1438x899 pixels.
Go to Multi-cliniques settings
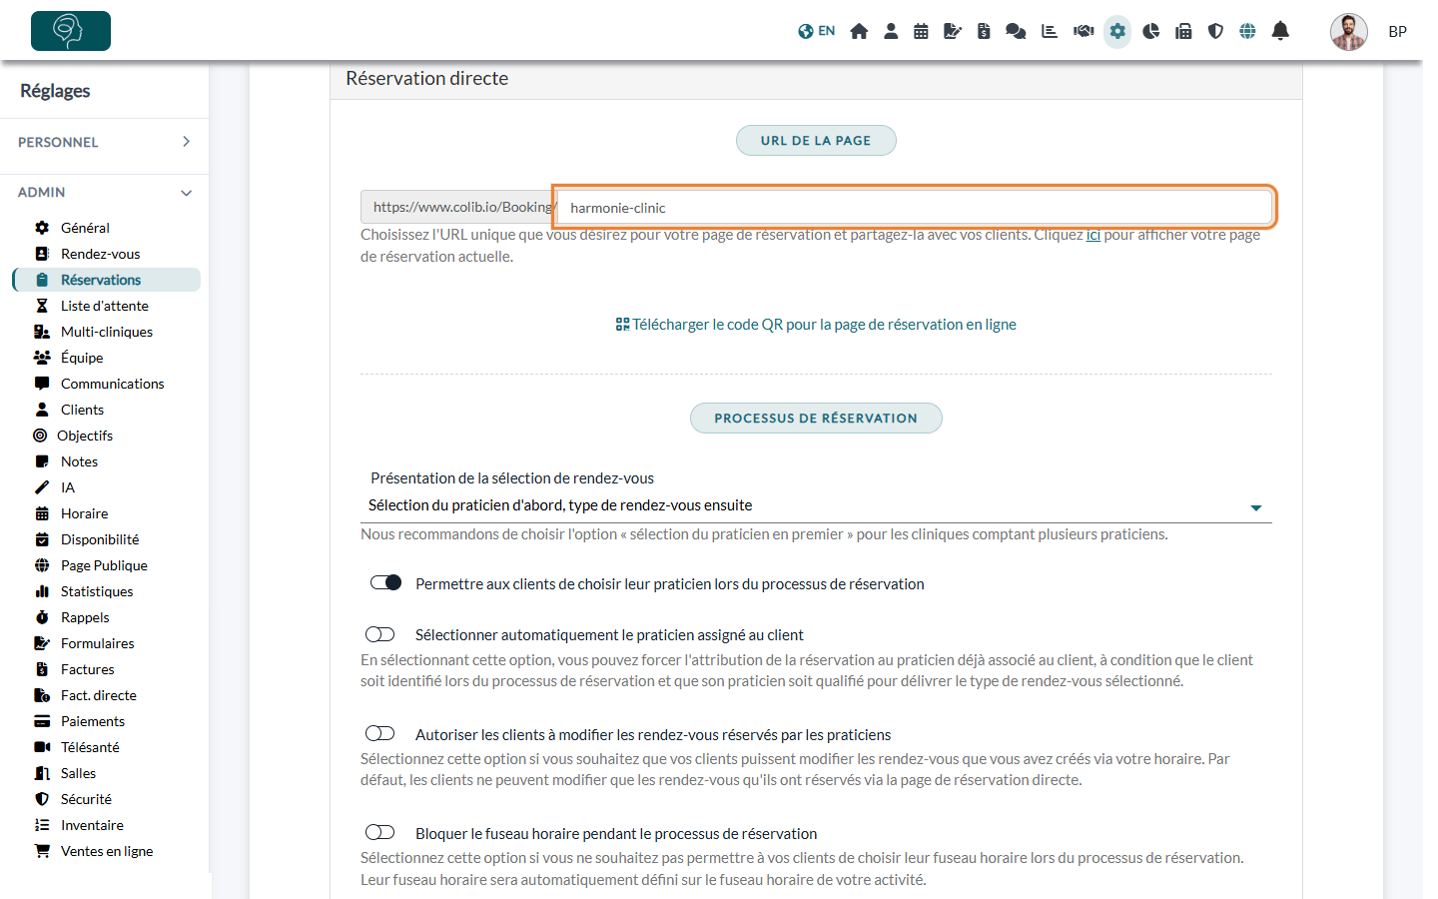106,332
